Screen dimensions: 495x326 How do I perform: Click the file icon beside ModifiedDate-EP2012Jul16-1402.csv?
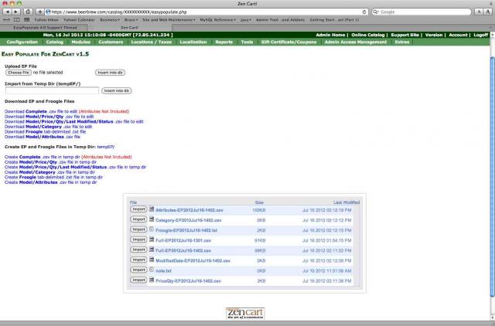152,260
